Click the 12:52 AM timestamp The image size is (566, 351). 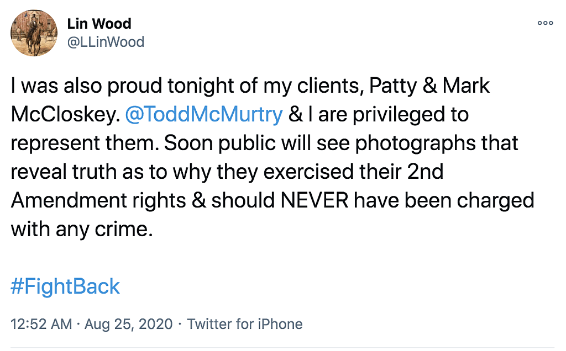click(x=41, y=324)
